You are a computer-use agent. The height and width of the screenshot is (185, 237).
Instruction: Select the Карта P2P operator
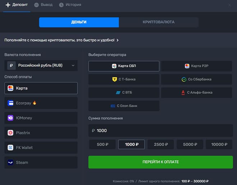click(197, 66)
